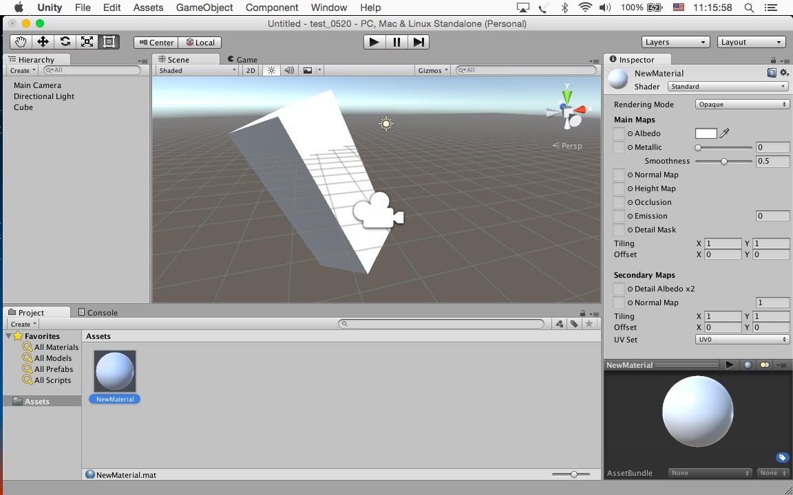Click the Local rotation button
The height and width of the screenshot is (495, 793).
point(200,42)
